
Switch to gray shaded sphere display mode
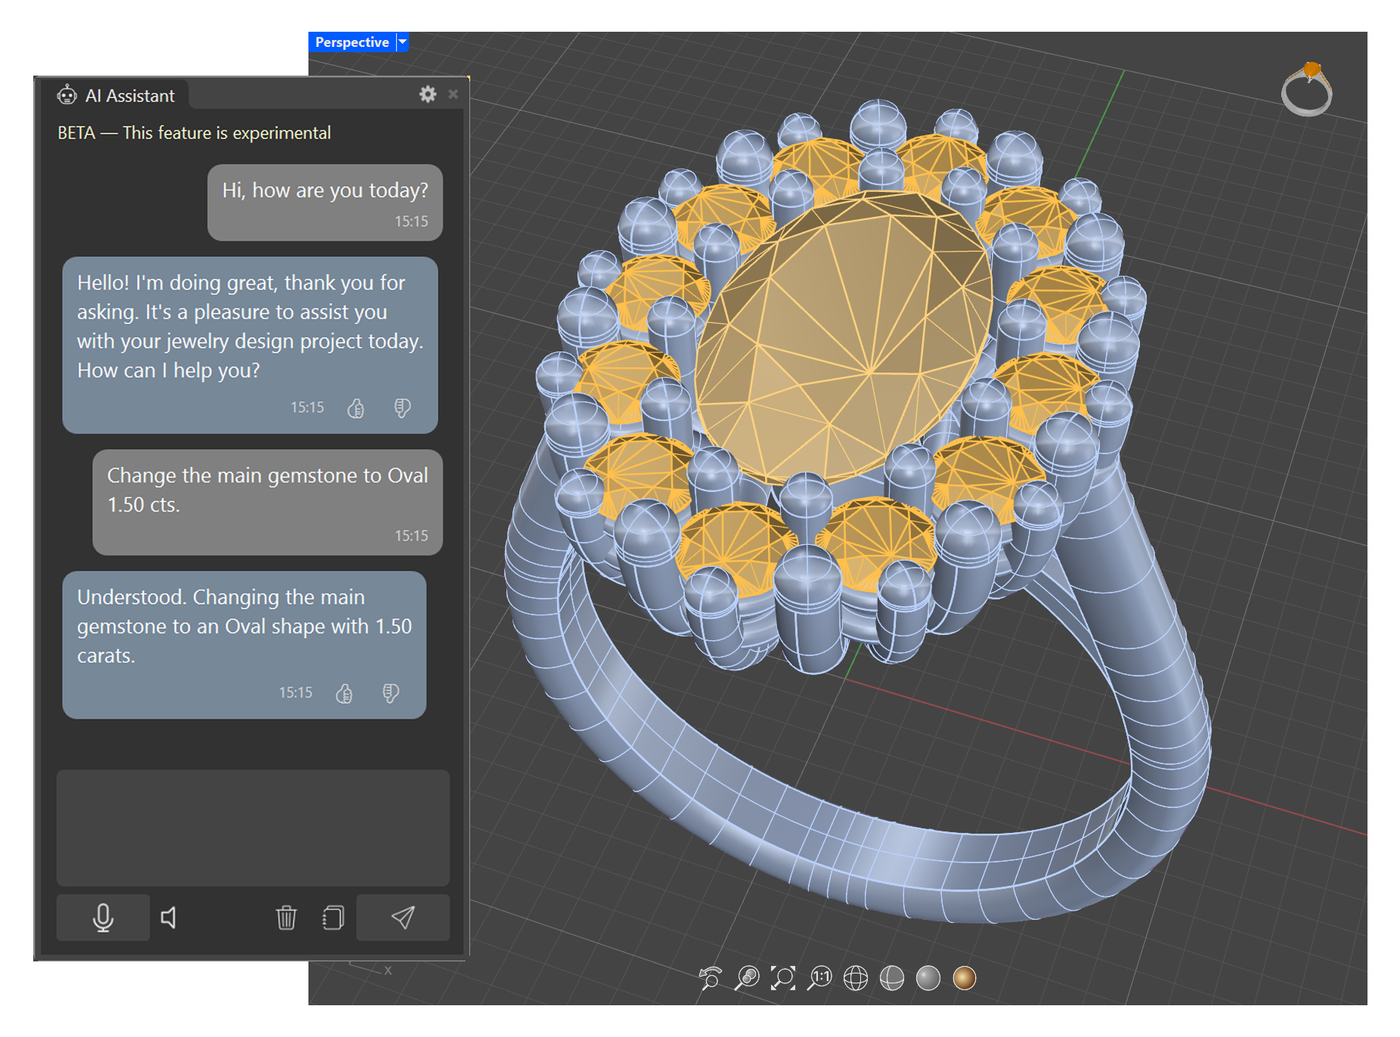[928, 978]
